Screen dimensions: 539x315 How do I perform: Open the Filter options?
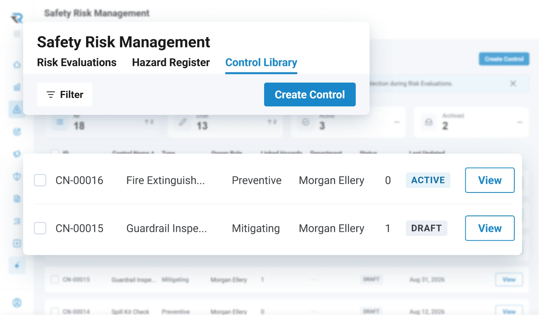pyautogui.click(x=65, y=94)
